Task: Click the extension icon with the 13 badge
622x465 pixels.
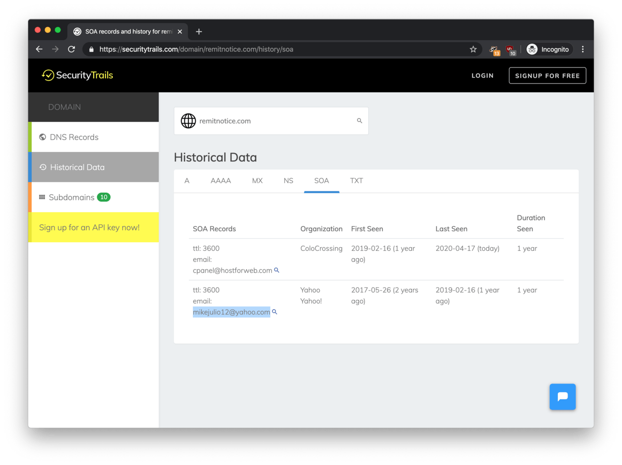Action: (x=495, y=50)
